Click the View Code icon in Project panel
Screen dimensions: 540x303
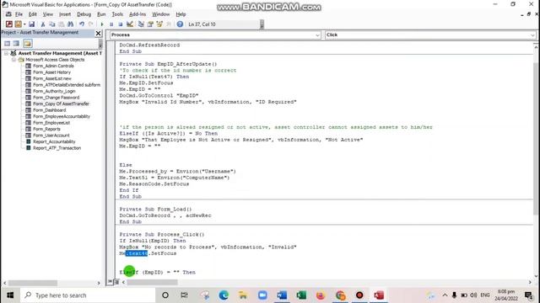click(8, 43)
